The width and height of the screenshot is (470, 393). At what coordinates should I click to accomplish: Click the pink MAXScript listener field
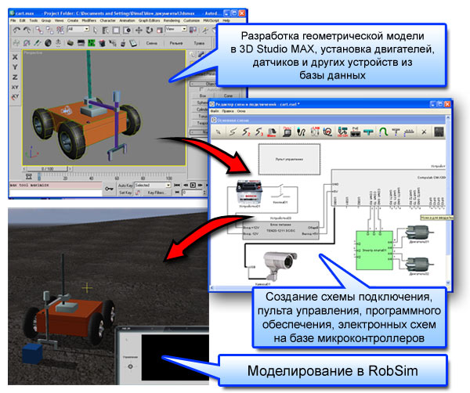[56, 185]
